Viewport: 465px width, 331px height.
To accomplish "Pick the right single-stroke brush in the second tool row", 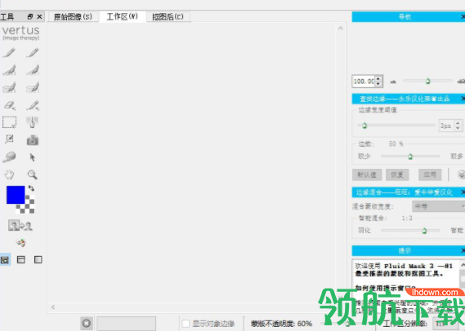I will pyautogui.click(x=33, y=70).
